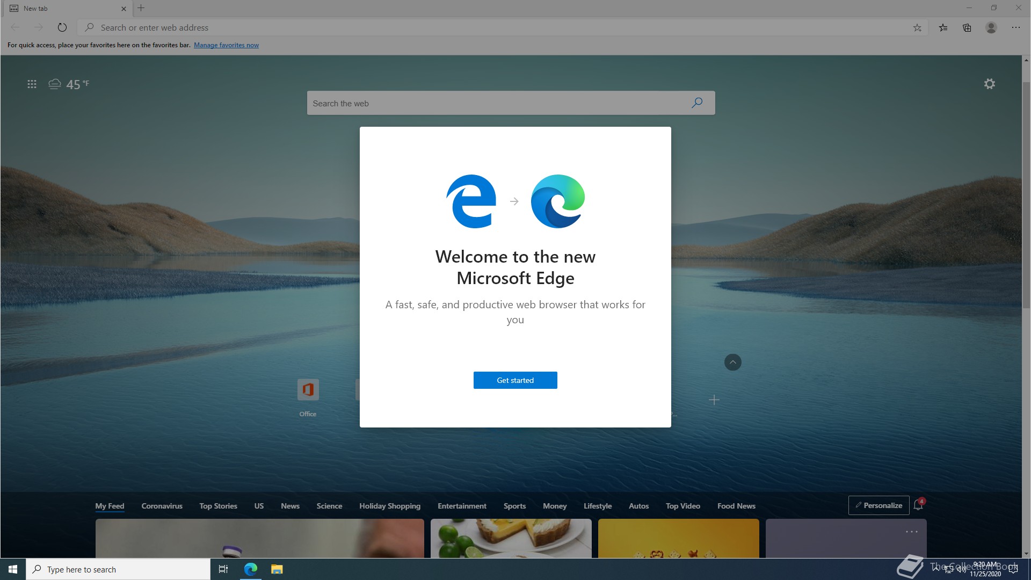
Task: Select the Holiday Shopping tab
Action: 390,506
